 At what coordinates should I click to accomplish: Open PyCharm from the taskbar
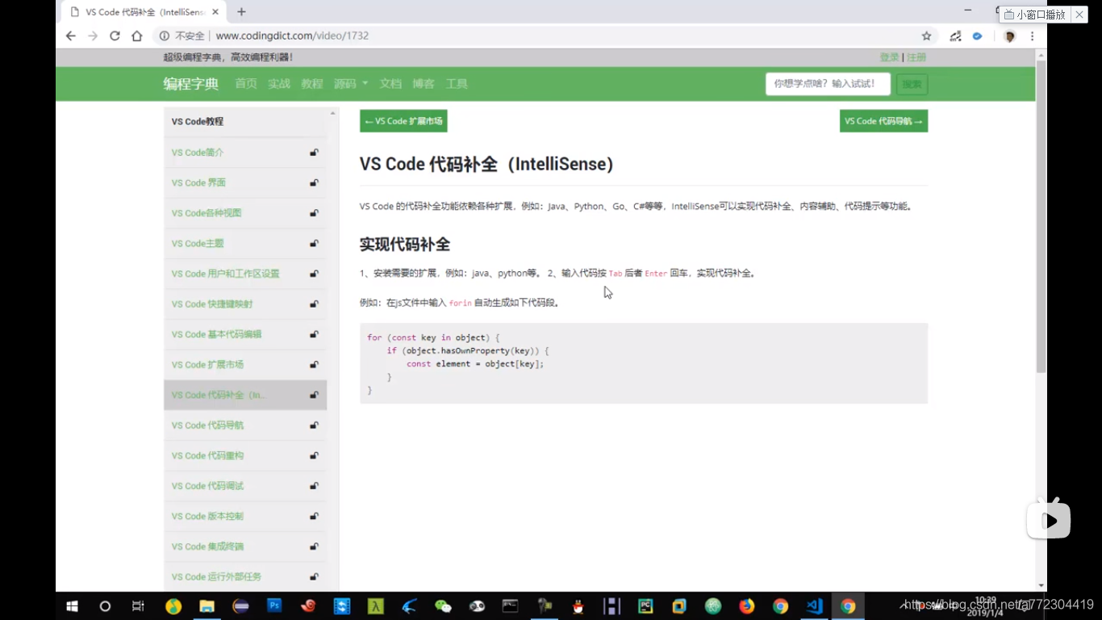pyautogui.click(x=645, y=606)
